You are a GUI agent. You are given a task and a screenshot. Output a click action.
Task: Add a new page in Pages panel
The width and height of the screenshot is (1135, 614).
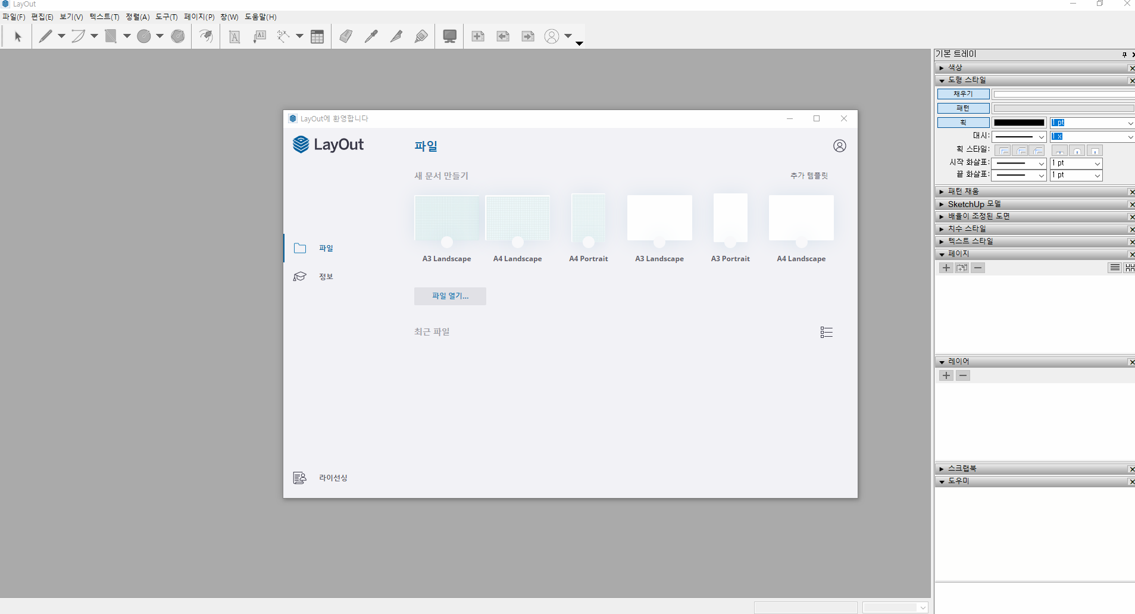(x=946, y=268)
